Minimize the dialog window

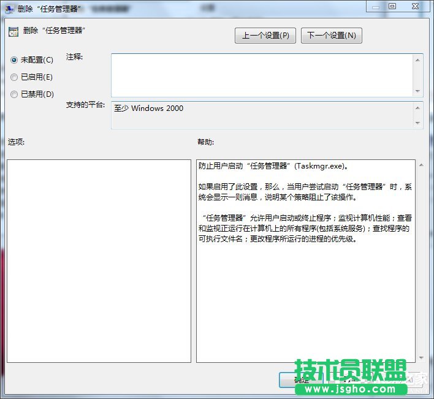click(x=375, y=7)
